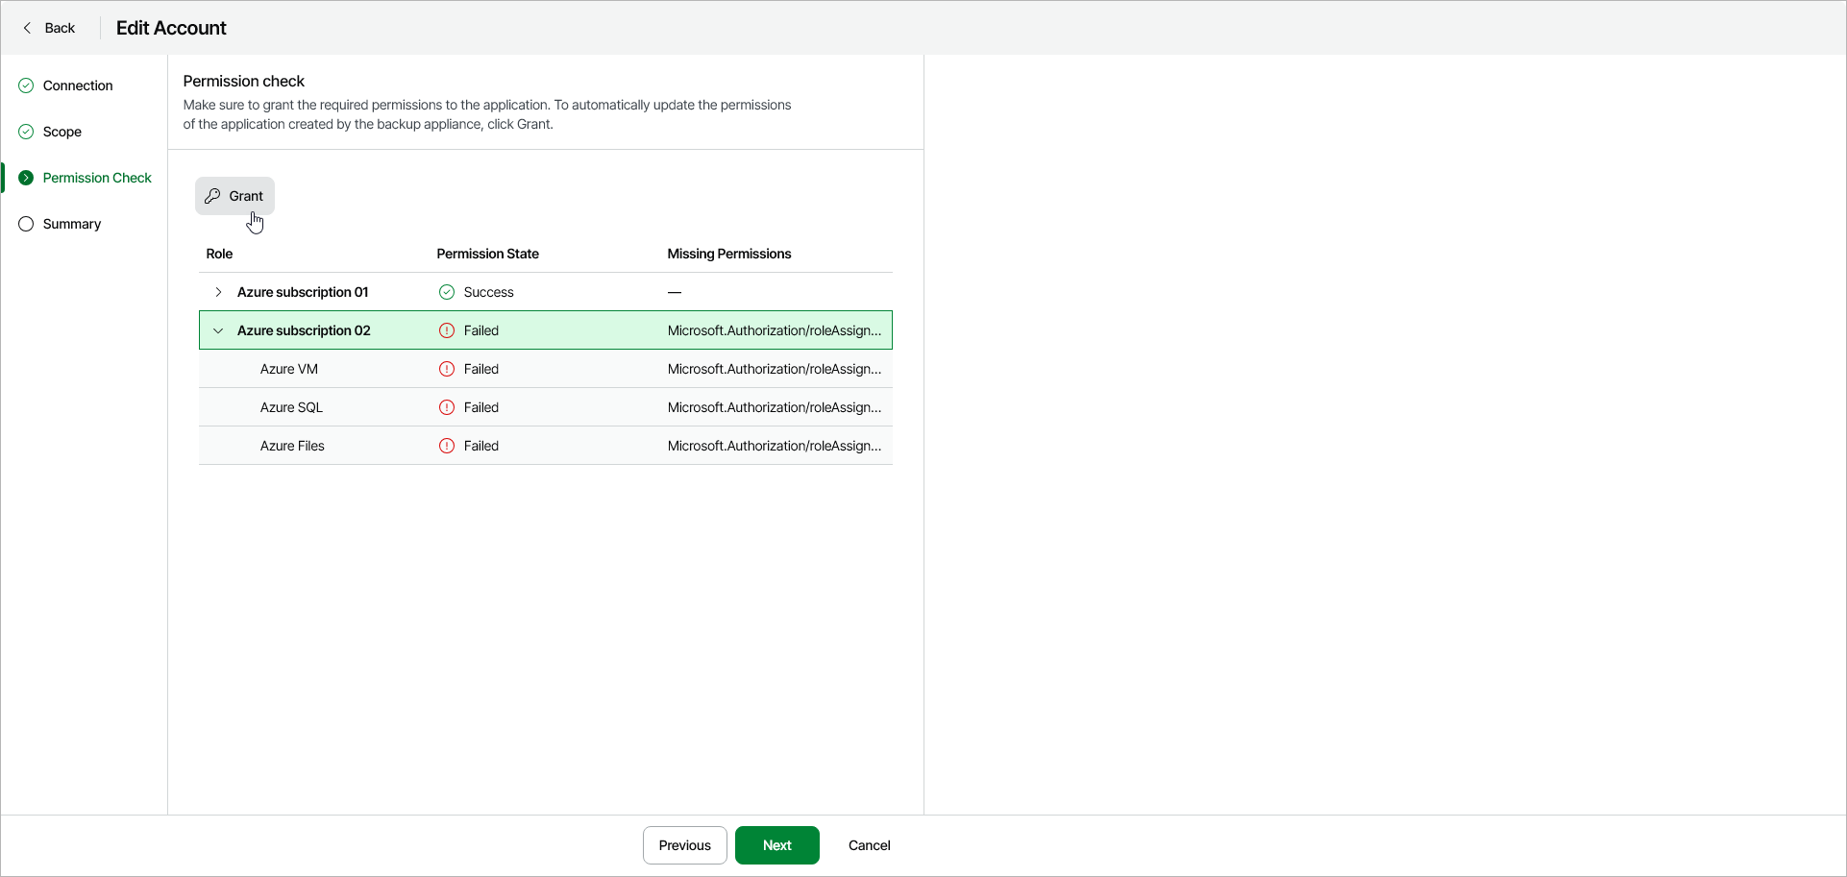Click the Connection step completed icon
The width and height of the screenshot is (1847, 877).
coord(26,85)
